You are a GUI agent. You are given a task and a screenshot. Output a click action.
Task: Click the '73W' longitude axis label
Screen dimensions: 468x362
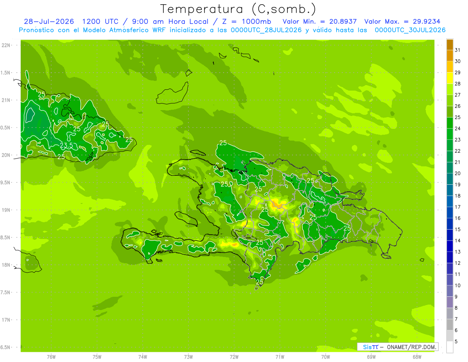pyautogui.click(x=188, y=357)
